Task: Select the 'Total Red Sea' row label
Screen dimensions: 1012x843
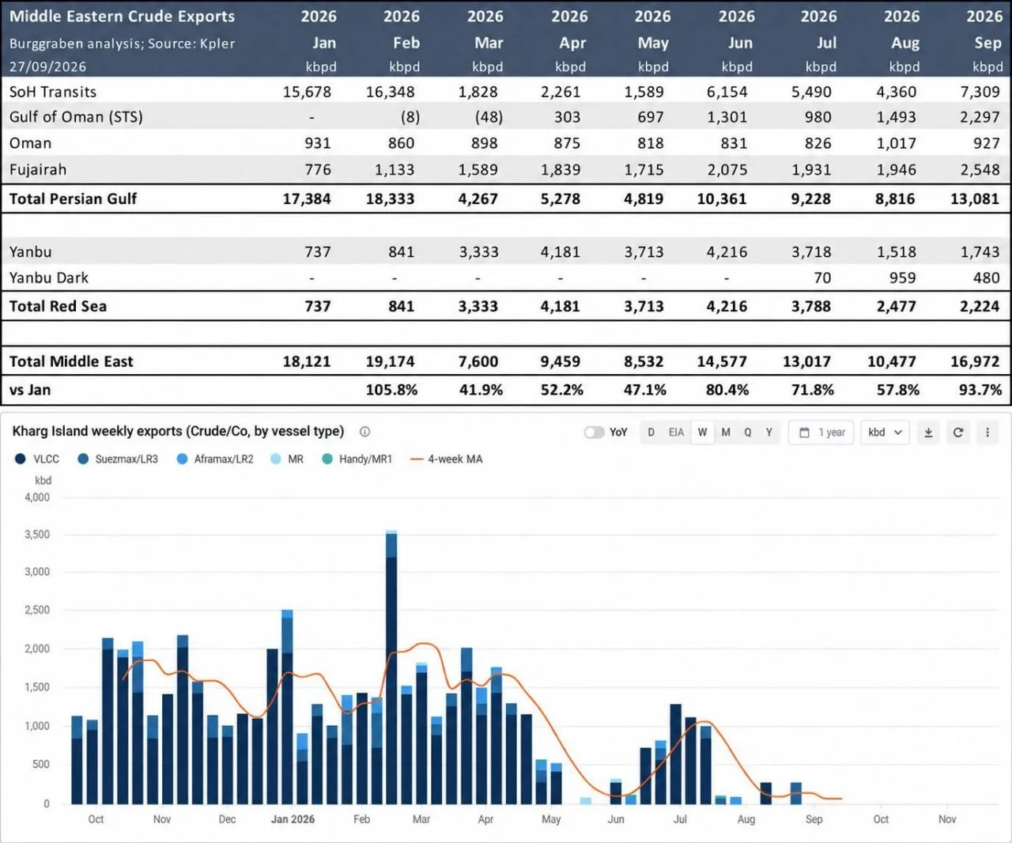Action: 58,306
